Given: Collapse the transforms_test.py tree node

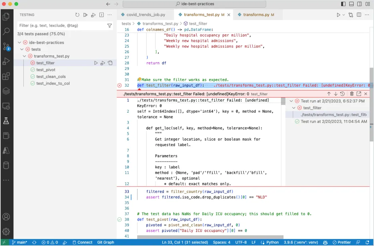Looking at the screenshot, I should click(x=24, y=56).
